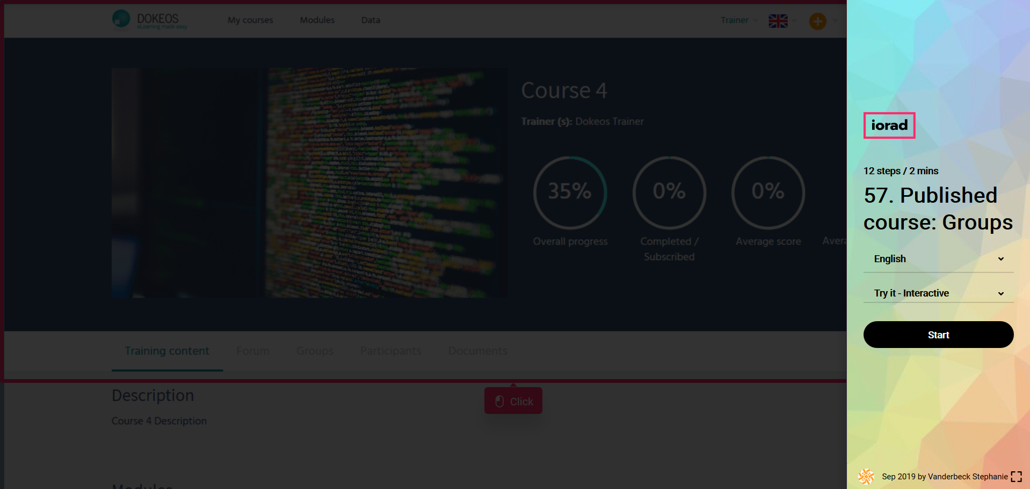This screenshot has width=1030, height=489.
Task: Click the mouse icon in the Click tooltip
Action: 499,402
